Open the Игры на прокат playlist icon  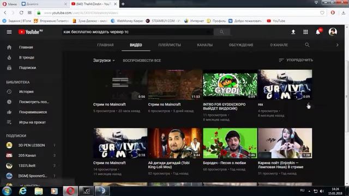[x=9, y=122]
